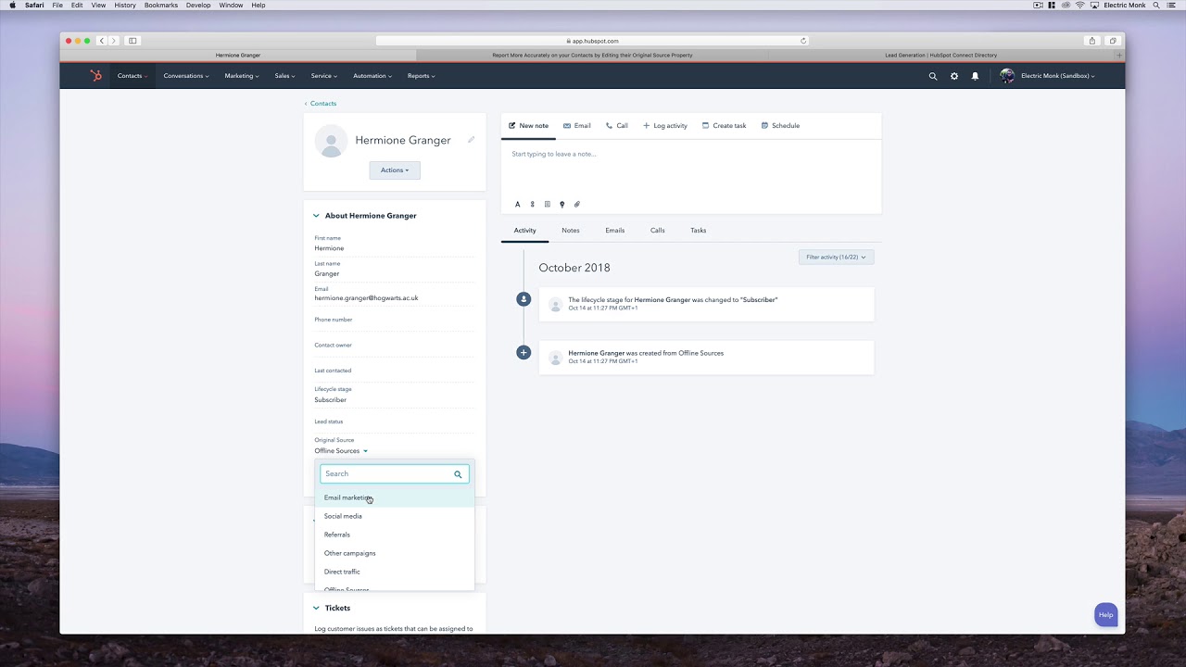Click the account avatar in navbar
The height and width of the screenshot is (667, 1186).
pyautogui.click(x=1007, y=76)
